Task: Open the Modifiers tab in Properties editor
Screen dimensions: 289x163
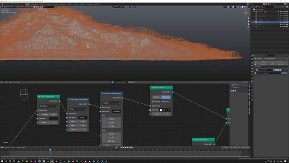Action: (252, 81)
